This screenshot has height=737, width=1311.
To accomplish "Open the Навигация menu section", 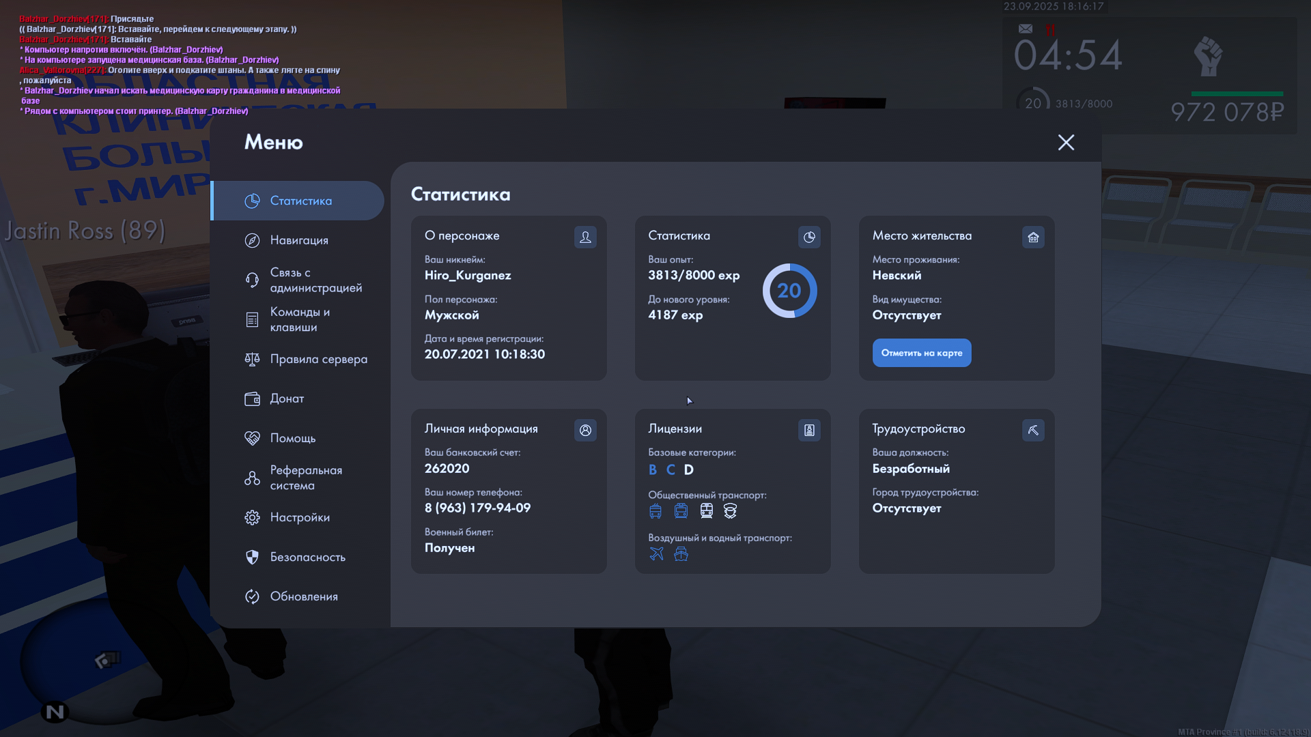I will click(x=298, y=240).
